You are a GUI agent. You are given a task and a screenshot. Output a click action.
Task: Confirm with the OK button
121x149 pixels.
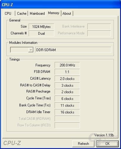tap(107, 144)
